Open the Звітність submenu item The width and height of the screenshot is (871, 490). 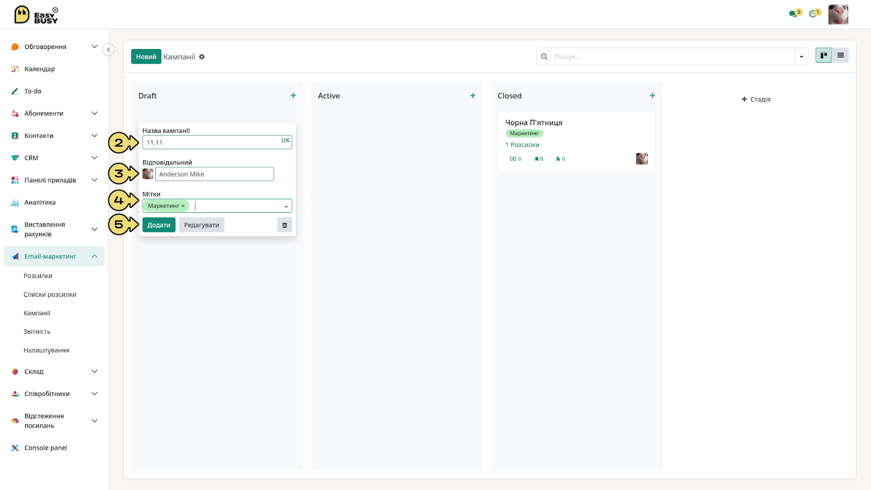[37, 332]
